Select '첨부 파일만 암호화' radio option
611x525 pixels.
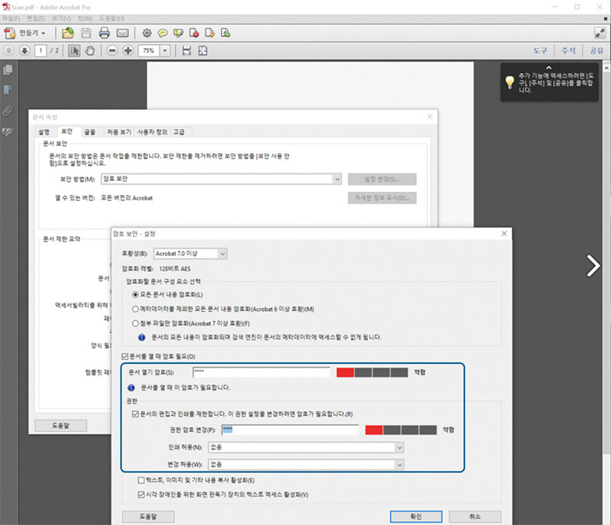[x=137, y=323]
